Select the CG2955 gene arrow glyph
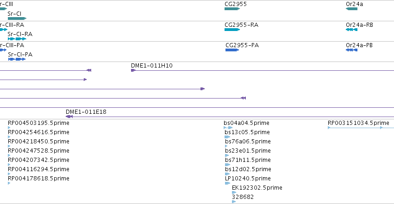Screen dimensions: 394x204 [232, 9]
